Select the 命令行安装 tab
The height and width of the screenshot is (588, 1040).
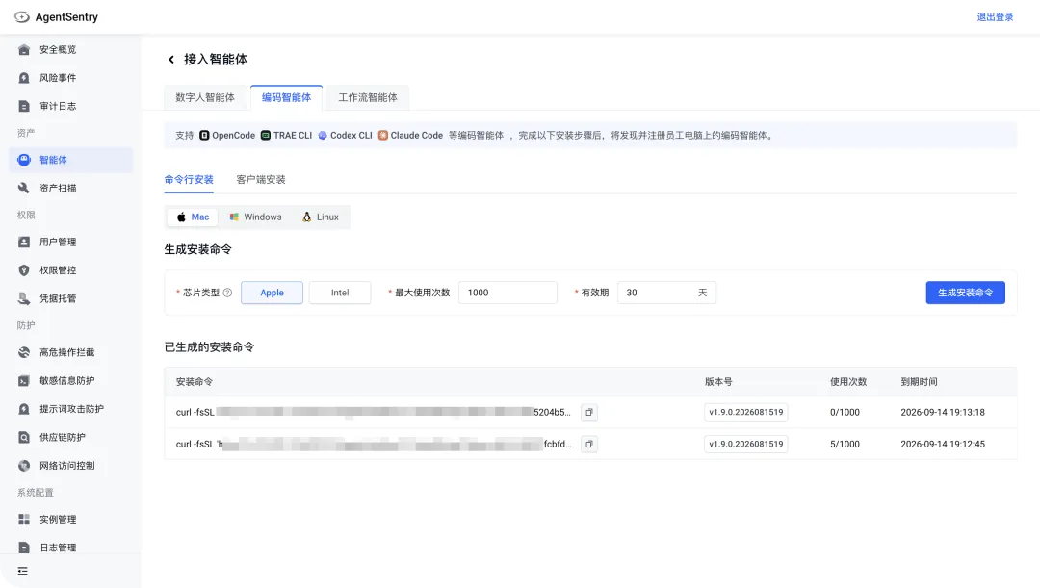coord(189,180)
